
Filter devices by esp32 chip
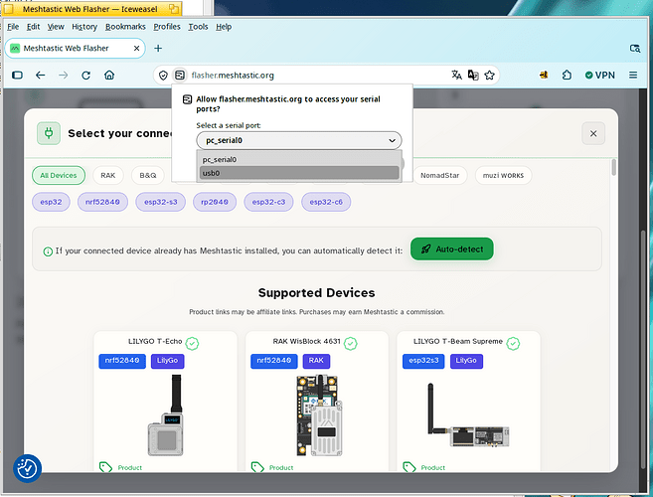click(x=51, y=202)
